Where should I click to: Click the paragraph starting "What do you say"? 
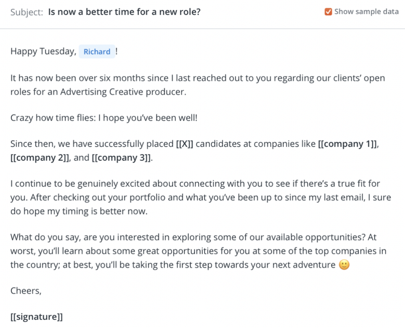point(135,237)
